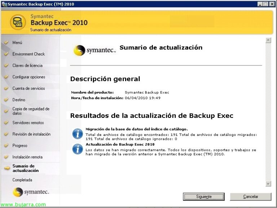This screenshot has width=277, height=208.
Task: Select the Servidores remotos step
Action: (x=28, y=123)
